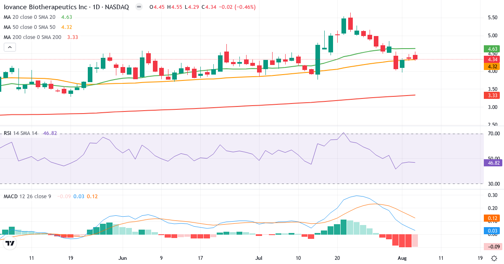Click the red 3.33 price axis label
504x264 pixels.
coord(491,96)
